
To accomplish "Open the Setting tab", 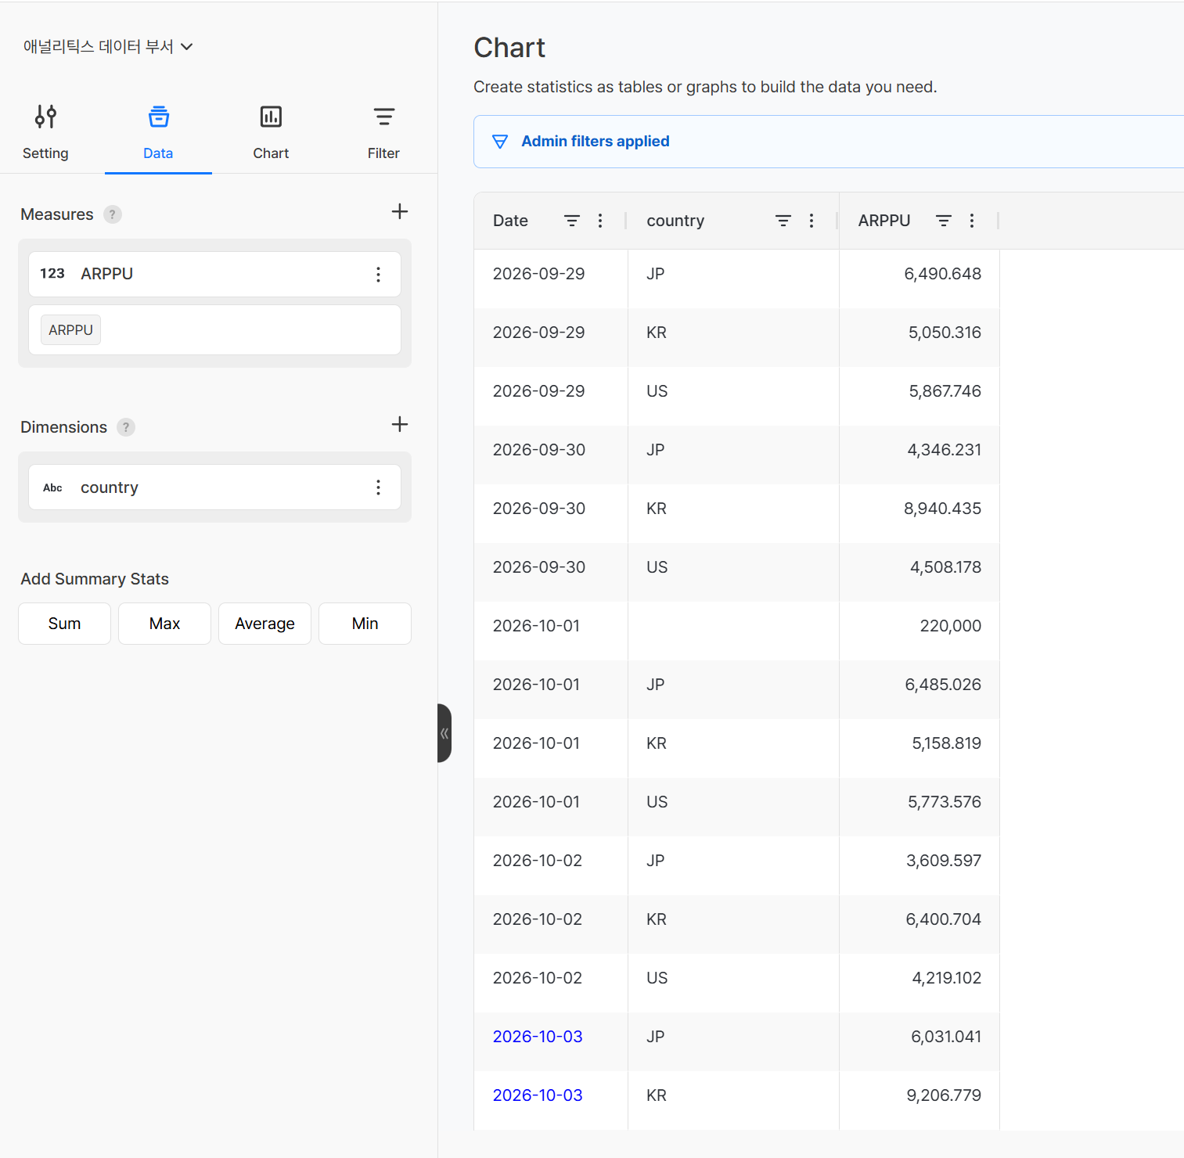I will (x=45, y=132).
